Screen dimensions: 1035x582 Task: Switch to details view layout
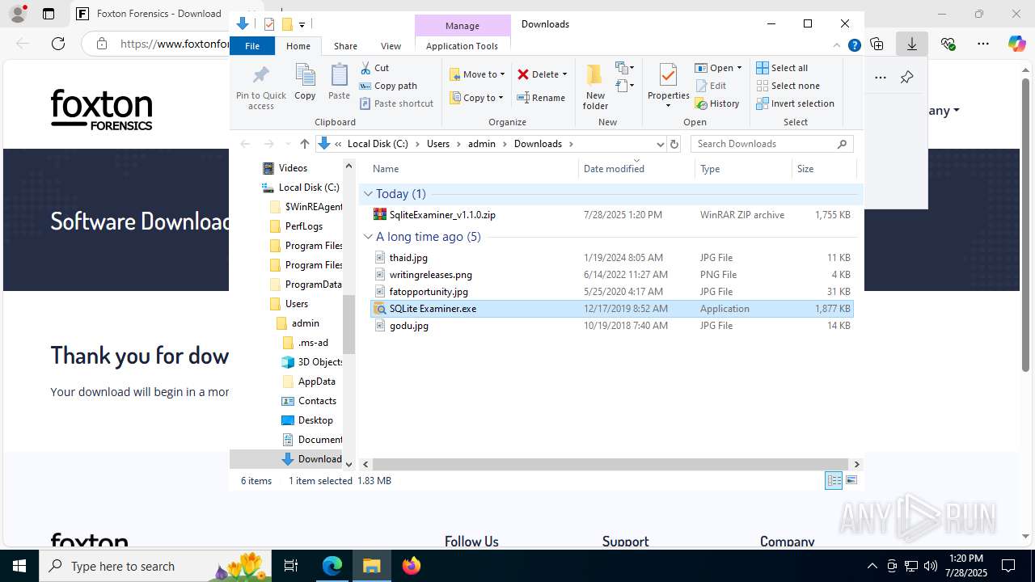(834, 480)
